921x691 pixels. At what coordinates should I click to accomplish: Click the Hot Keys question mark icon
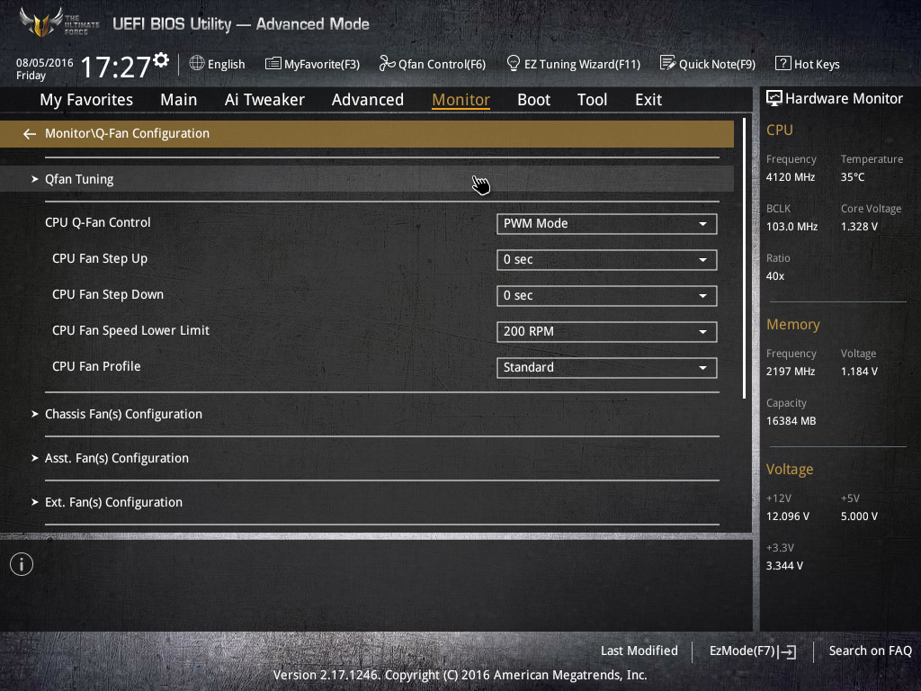tap(783, 64)
